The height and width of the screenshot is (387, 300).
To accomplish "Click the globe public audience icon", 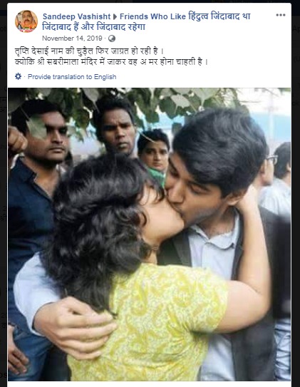I will pos(112,38).
